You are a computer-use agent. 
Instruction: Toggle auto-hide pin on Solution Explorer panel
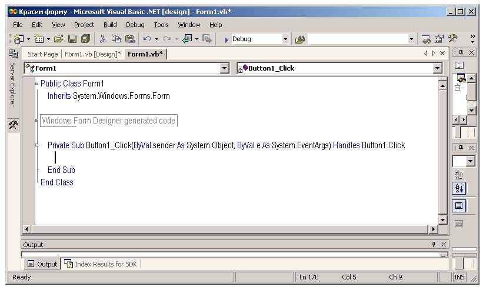(x=461, y=52)
